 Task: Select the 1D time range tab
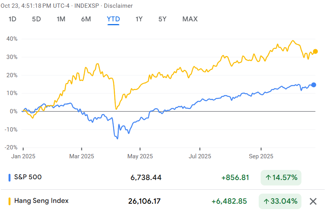coord(12,19)
